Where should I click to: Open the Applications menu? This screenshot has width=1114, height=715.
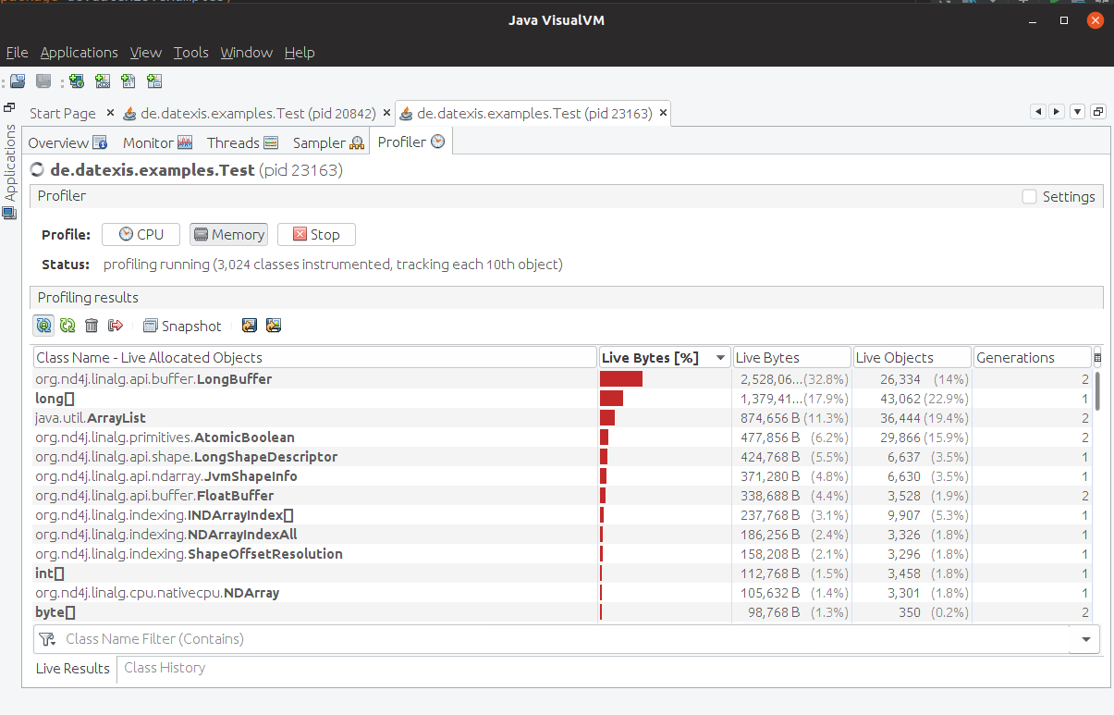(x=79, y=53)
